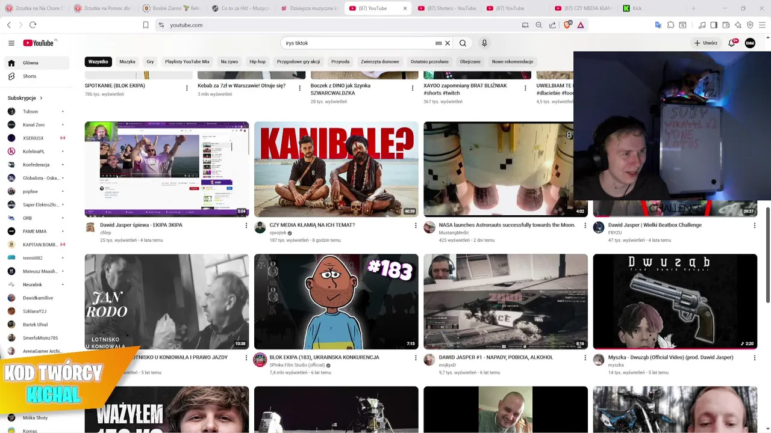Open options for Dawid Jasper śpiewa video
The height and width of the screenshot is (433, 771).
tap(246, 226)
